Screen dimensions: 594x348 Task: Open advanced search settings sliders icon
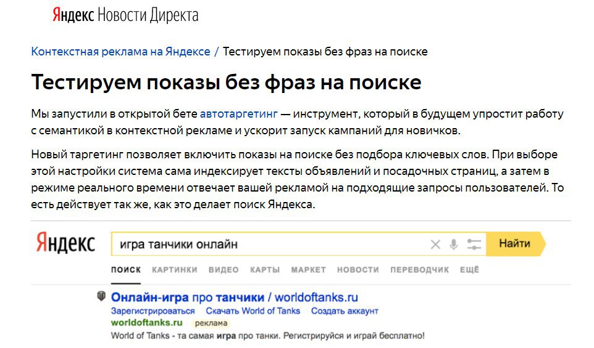(474, 245)
